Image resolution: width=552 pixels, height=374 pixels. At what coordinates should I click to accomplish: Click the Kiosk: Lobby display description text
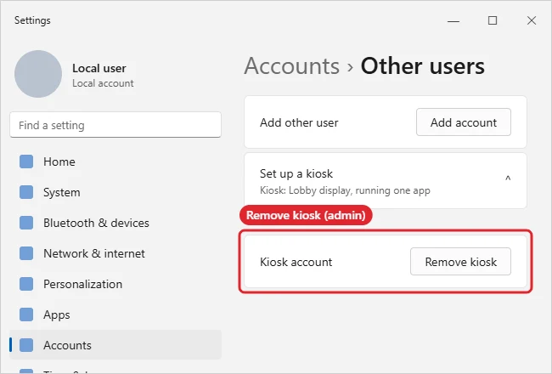tap(345, 190)
